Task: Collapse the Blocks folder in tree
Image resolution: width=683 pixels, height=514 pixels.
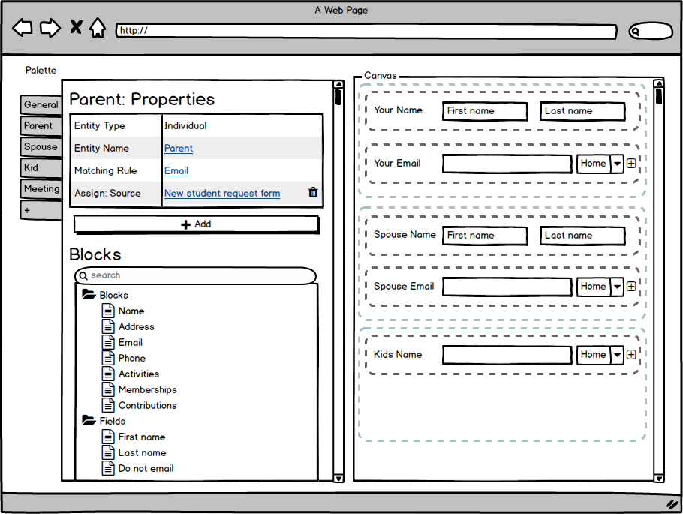Action: pyautogui.click(x=89, y=295)
